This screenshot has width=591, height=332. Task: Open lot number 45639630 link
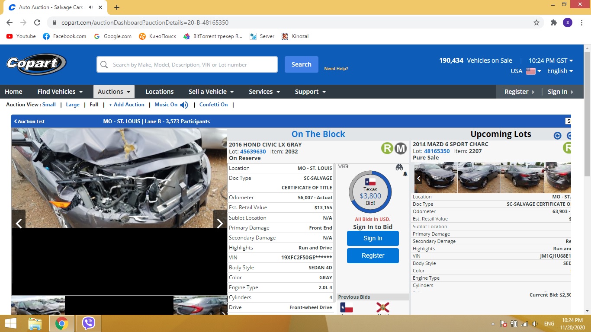tap(253, 152)
